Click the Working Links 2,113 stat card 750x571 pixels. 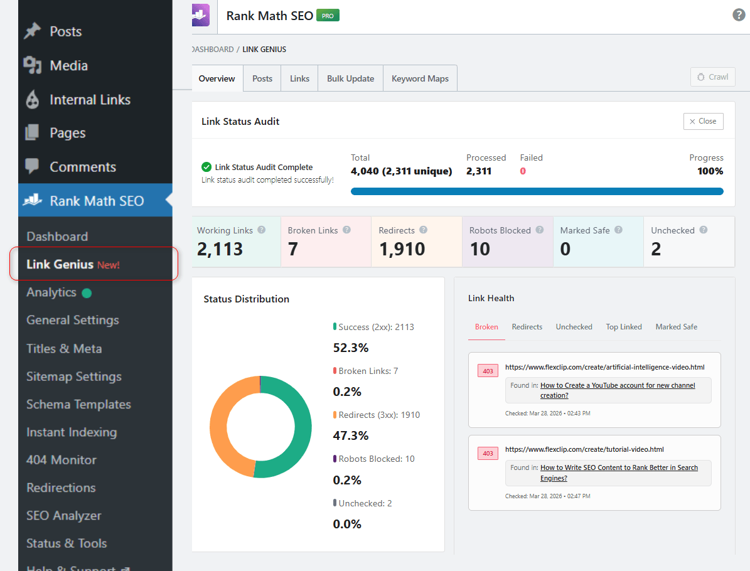point(236,242)
